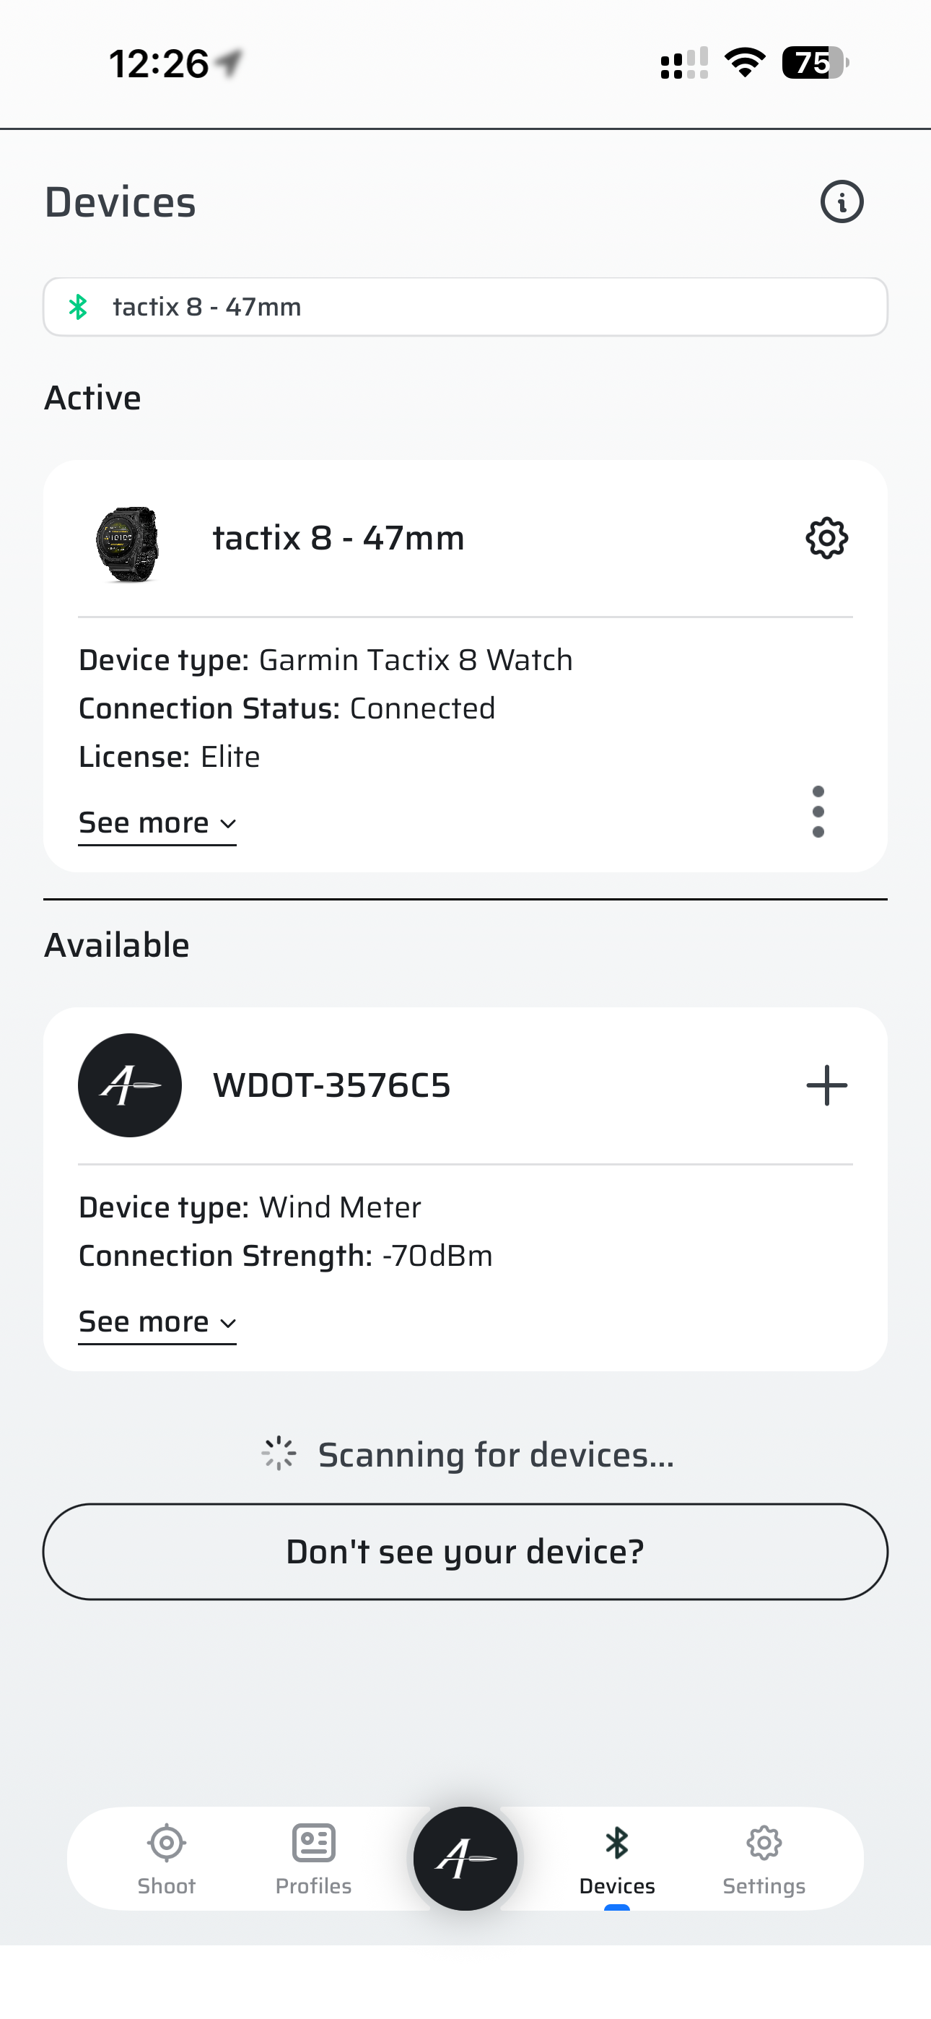Expand See more under WDOT-3576C5
Image resolution: width=931 pixels, height=2019 pixels.
pyautogui.click(x=157, y=1322)
